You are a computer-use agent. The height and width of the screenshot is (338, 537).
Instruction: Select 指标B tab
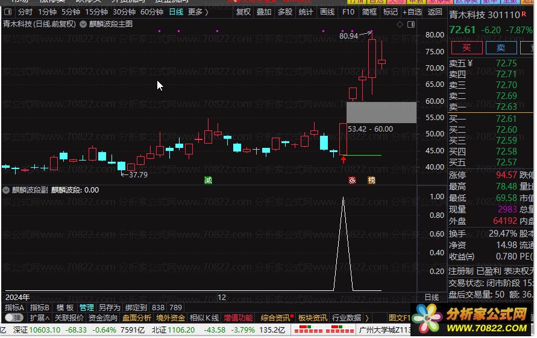(x=39, y=307)
